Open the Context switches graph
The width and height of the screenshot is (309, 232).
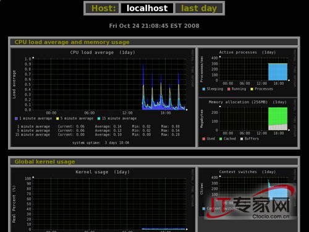[248, 192]
